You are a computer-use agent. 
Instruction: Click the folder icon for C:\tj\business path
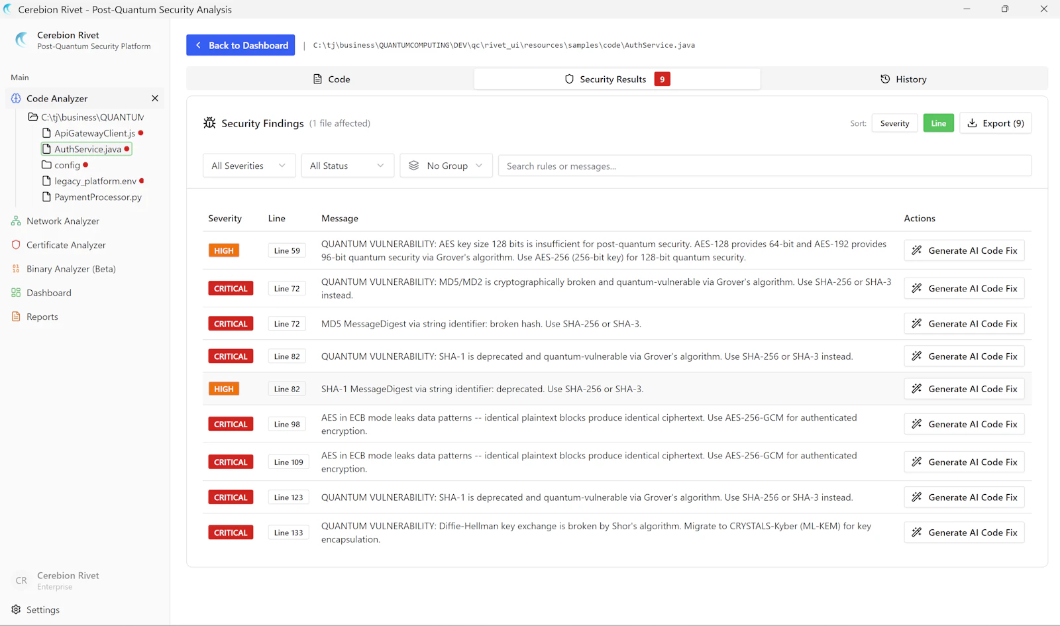pyautogui.click(x=32, y=117)
